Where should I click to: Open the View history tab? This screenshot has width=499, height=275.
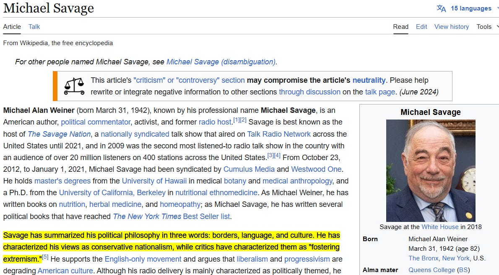(x=452, y=27)
